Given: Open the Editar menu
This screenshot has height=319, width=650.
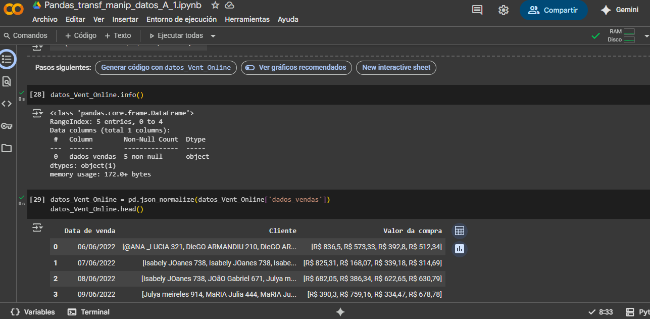Looking at the screenshot, I should [x=75, y=19].
